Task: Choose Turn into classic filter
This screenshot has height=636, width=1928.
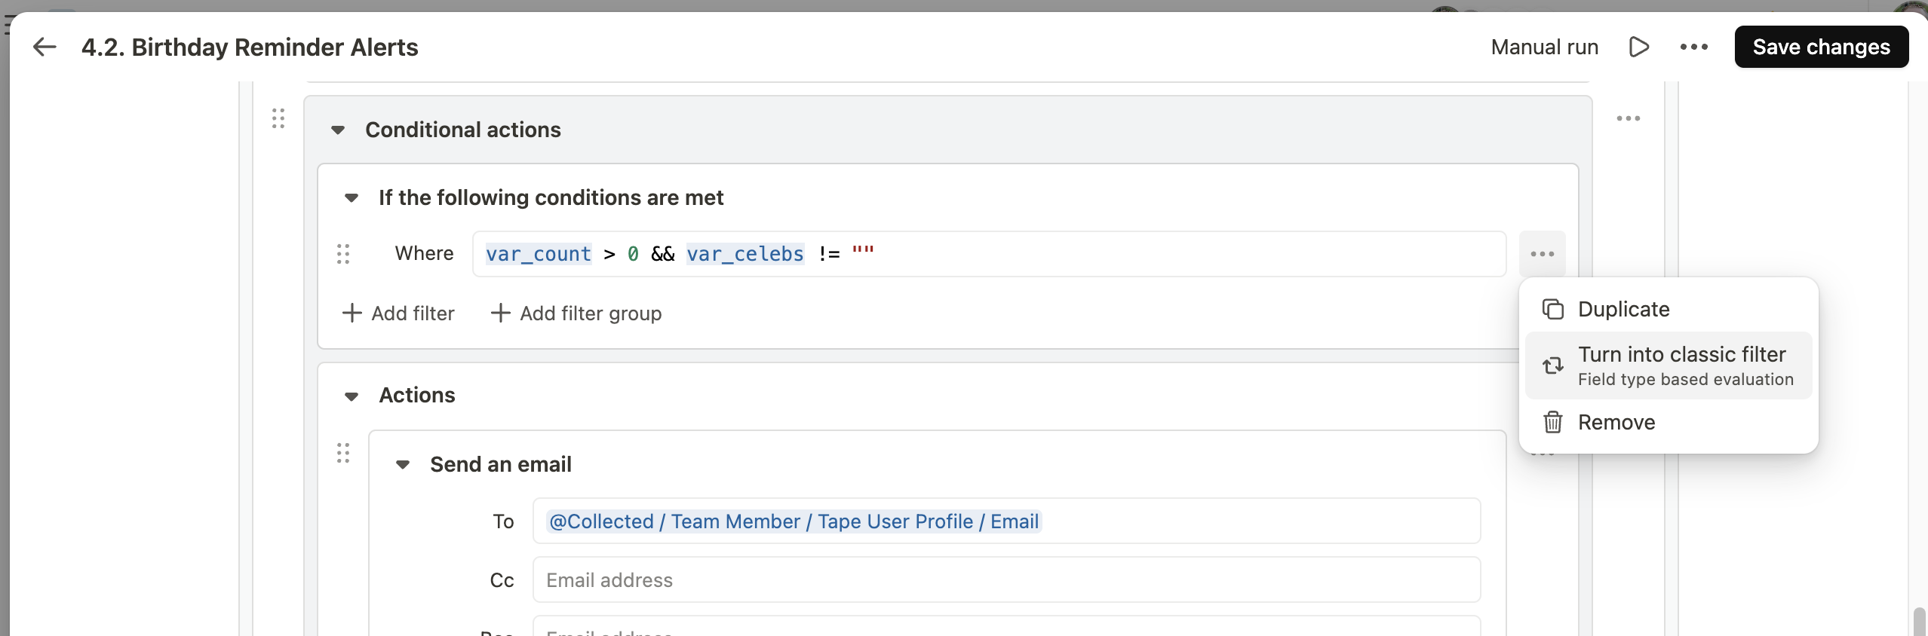Action: pos(1681,365)
